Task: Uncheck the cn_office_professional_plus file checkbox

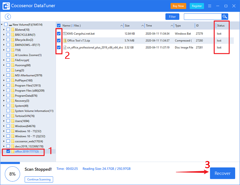Action: click(x=59, y=47)
